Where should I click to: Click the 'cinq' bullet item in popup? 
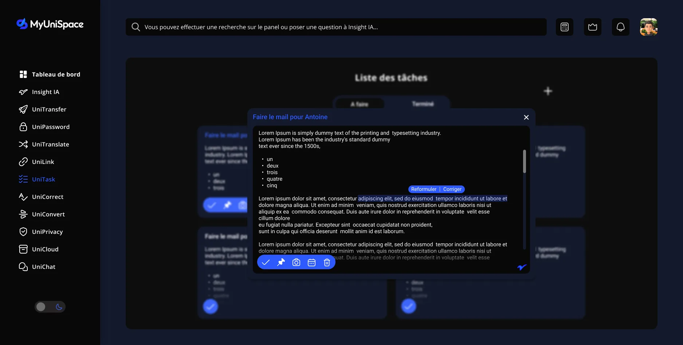click(x=272, y=185)
